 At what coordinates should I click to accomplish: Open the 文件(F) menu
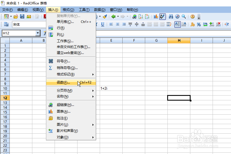(7, 10)
